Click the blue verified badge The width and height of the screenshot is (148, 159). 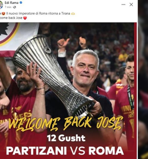tap(21, 3)
